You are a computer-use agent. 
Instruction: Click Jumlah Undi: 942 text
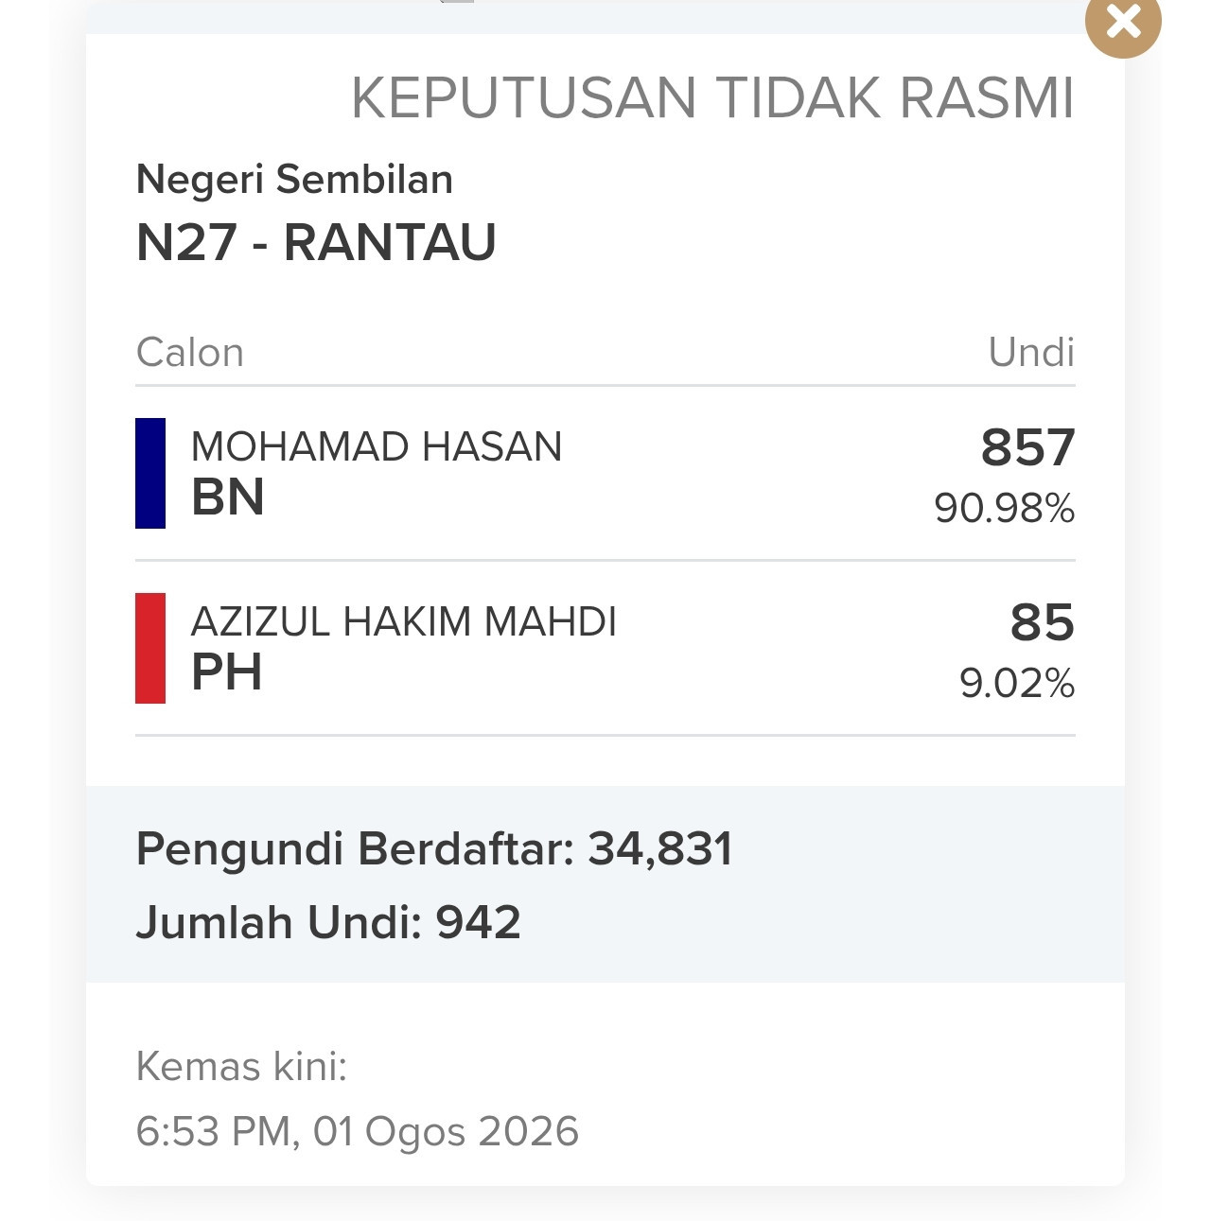point(328,922)
